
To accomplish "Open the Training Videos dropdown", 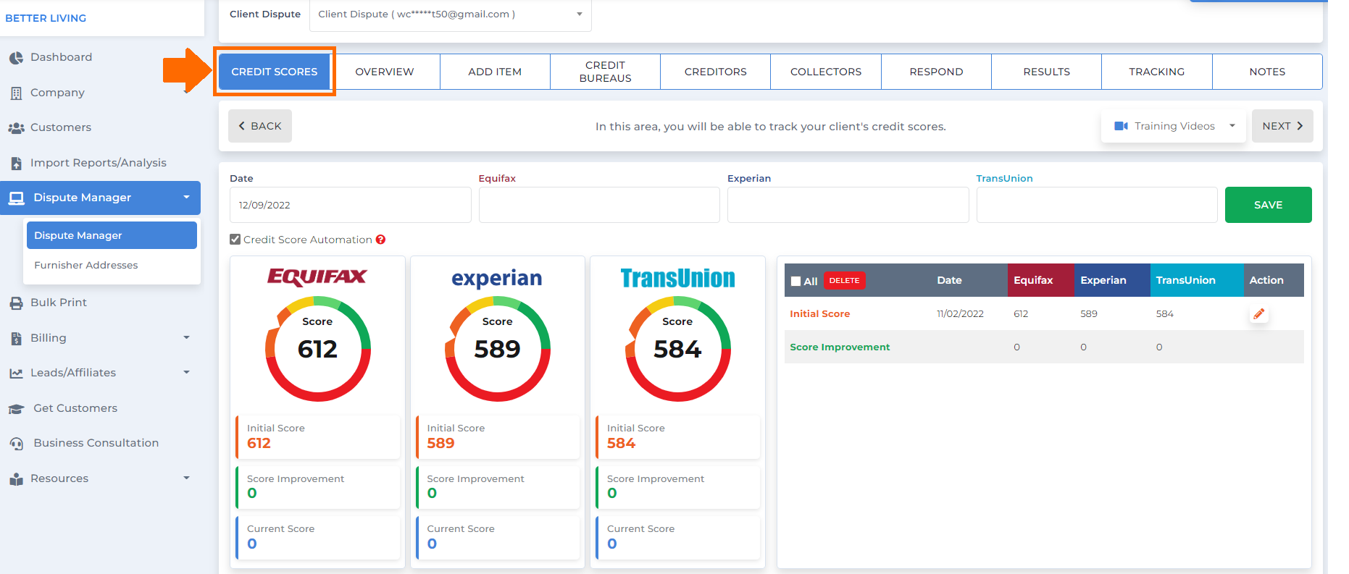I will click(1174, 126).
